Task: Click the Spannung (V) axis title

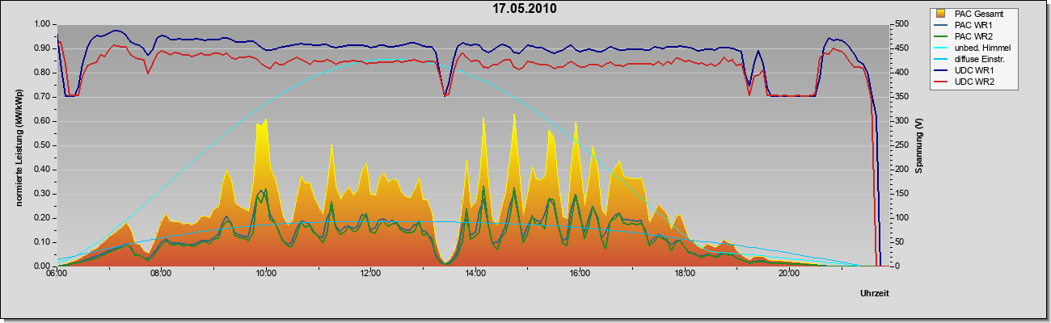Action: pos(919,146)
